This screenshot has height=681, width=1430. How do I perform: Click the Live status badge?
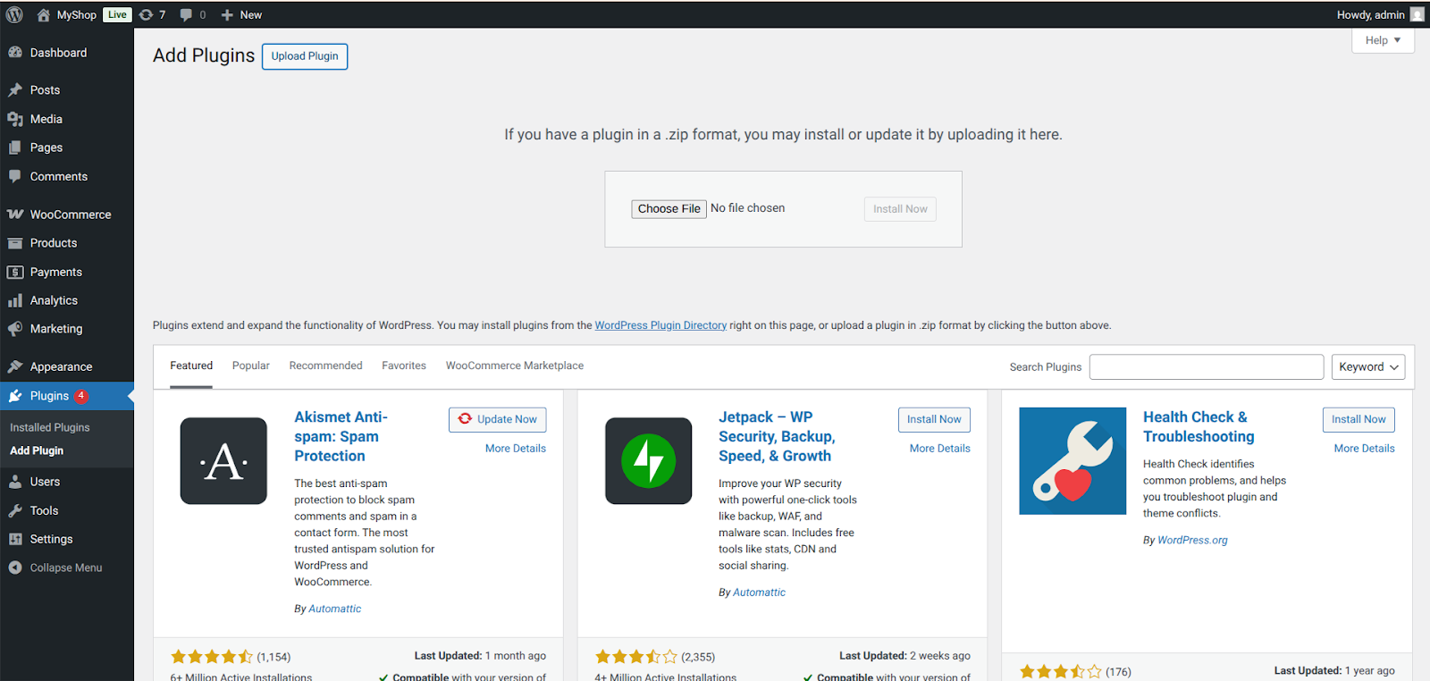(117, 14)
